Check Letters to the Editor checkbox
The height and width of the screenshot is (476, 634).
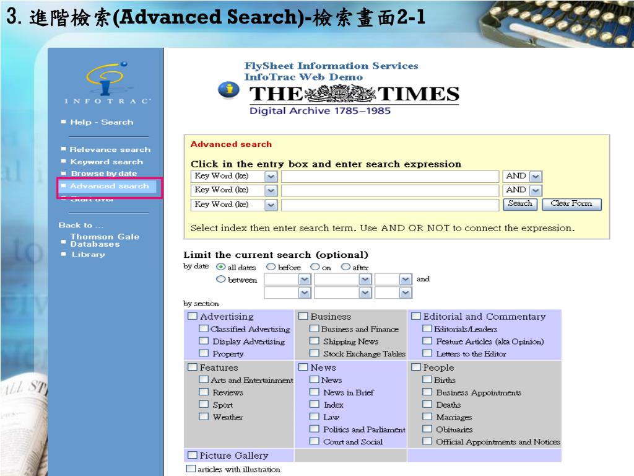[427, 353]
